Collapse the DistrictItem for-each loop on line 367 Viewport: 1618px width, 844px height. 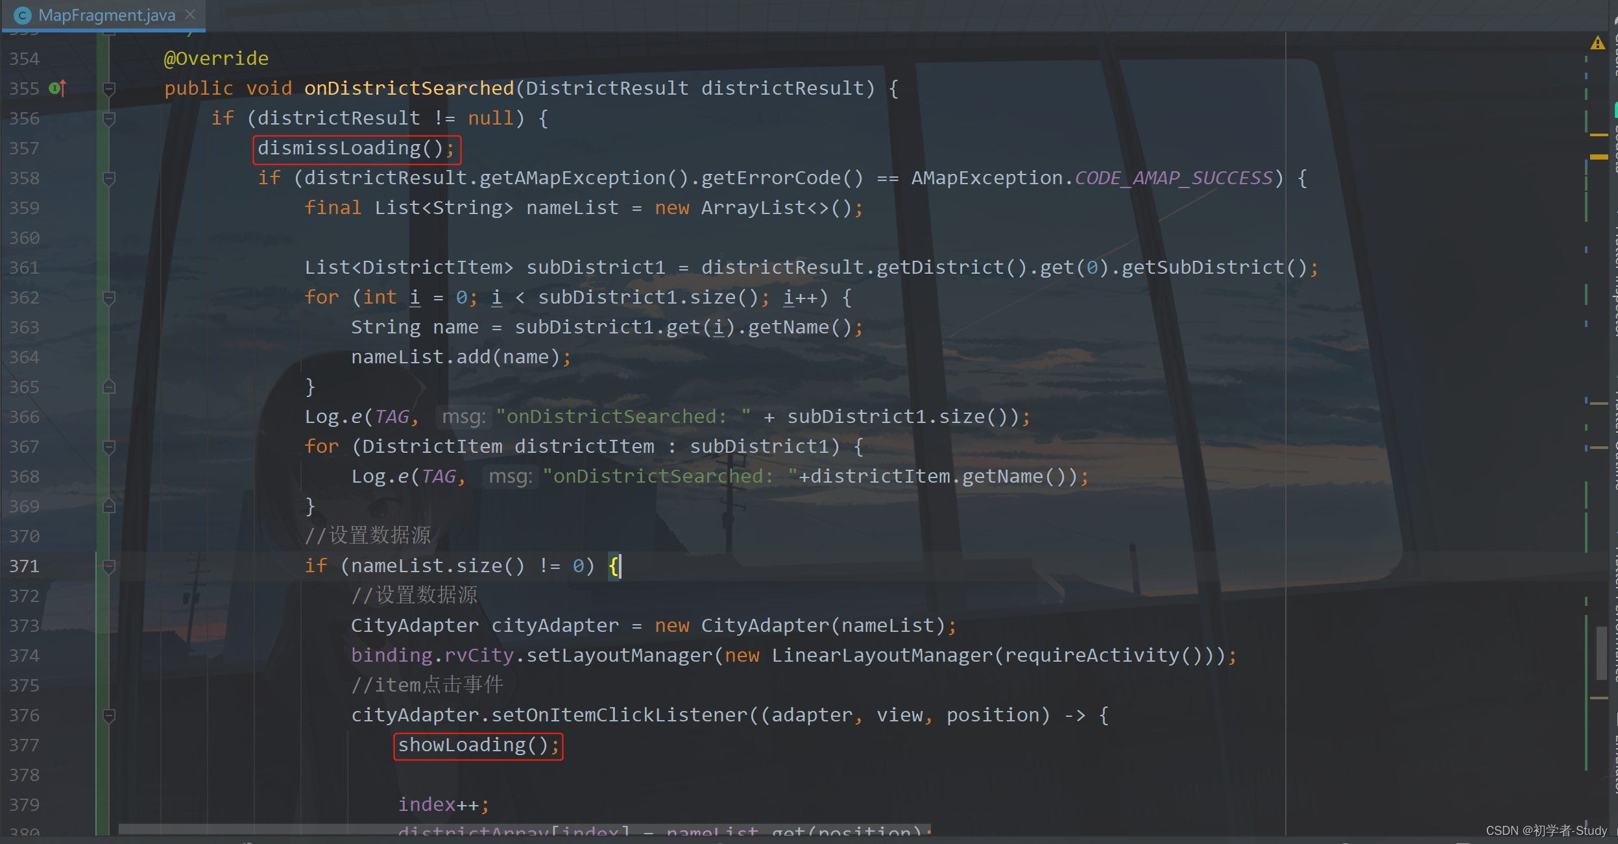tap(109, 446)
